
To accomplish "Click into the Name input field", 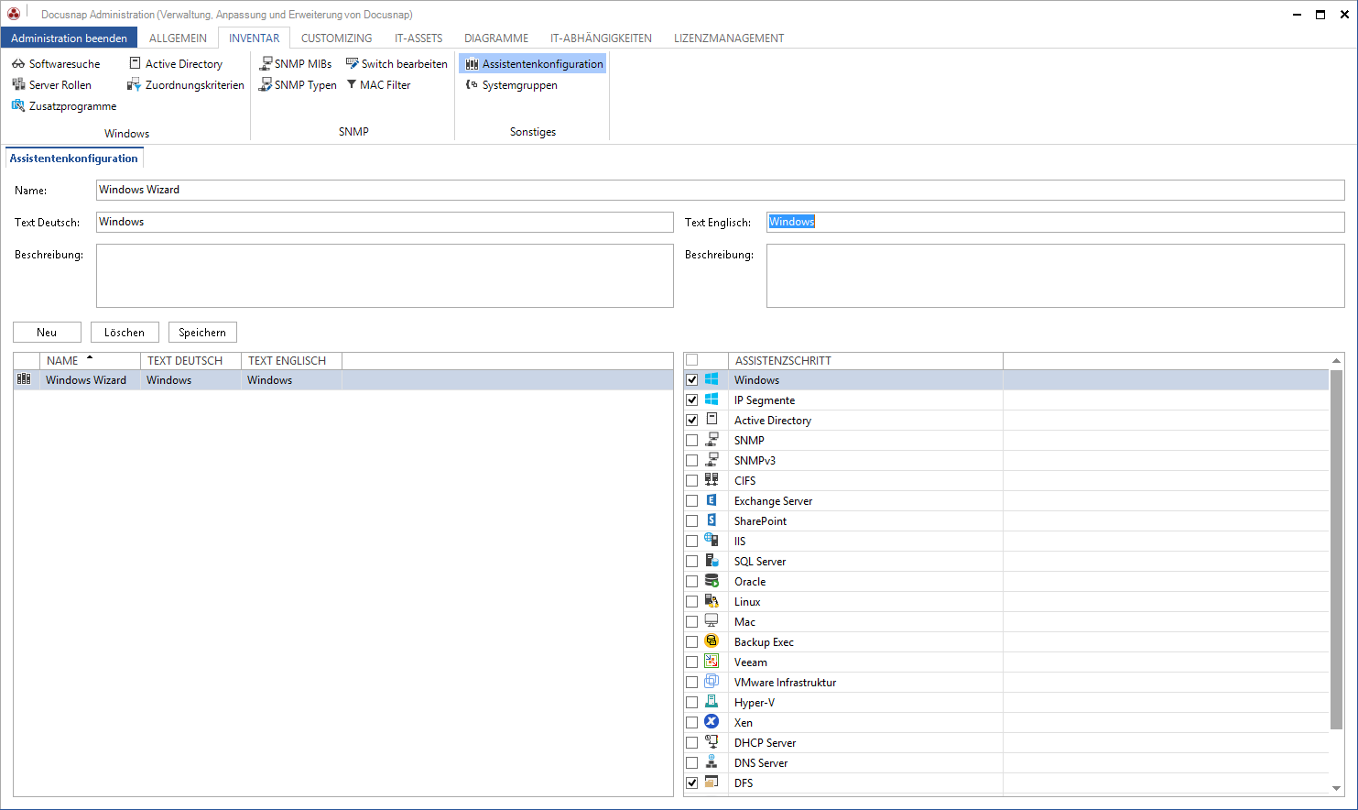I will tap(720, 190).
